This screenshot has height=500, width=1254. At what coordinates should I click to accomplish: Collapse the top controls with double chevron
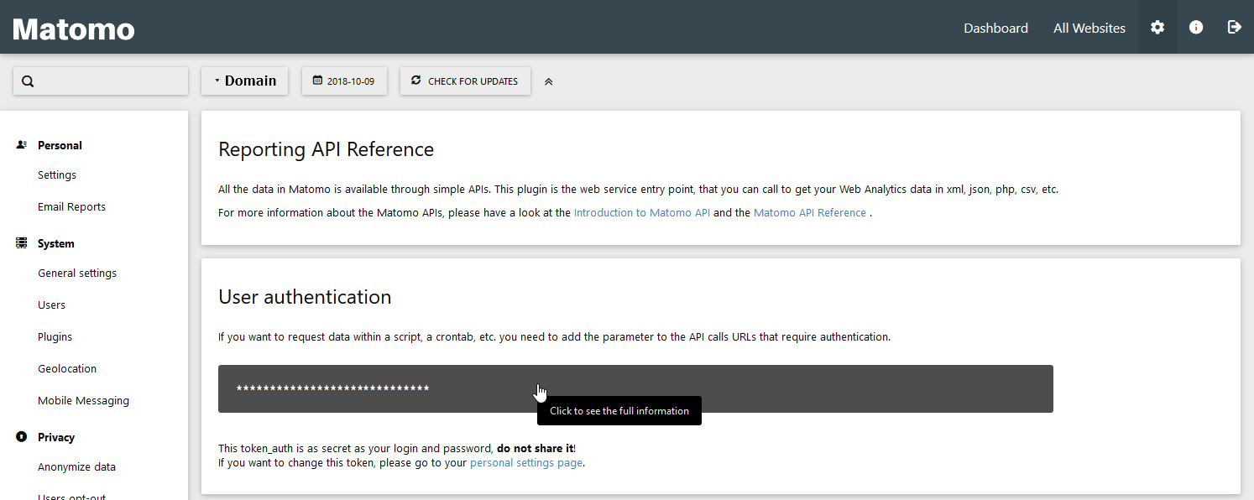tap(549, 82)
